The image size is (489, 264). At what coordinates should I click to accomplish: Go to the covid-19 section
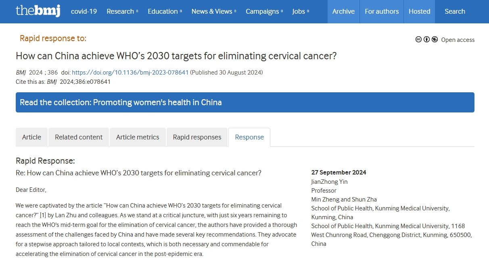[x=84, y=11]
